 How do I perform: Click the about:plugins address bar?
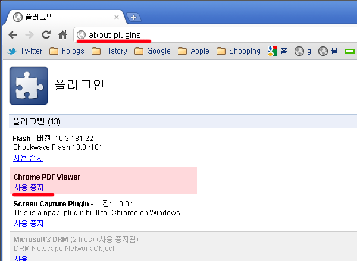pos(217,35)
